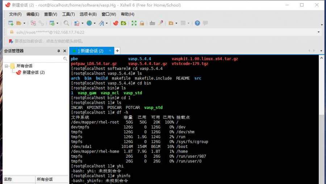326x184 pixels.
Task: Pin the 会话管理器 panel
Action: pyautogui.click(x=59, y=51)
